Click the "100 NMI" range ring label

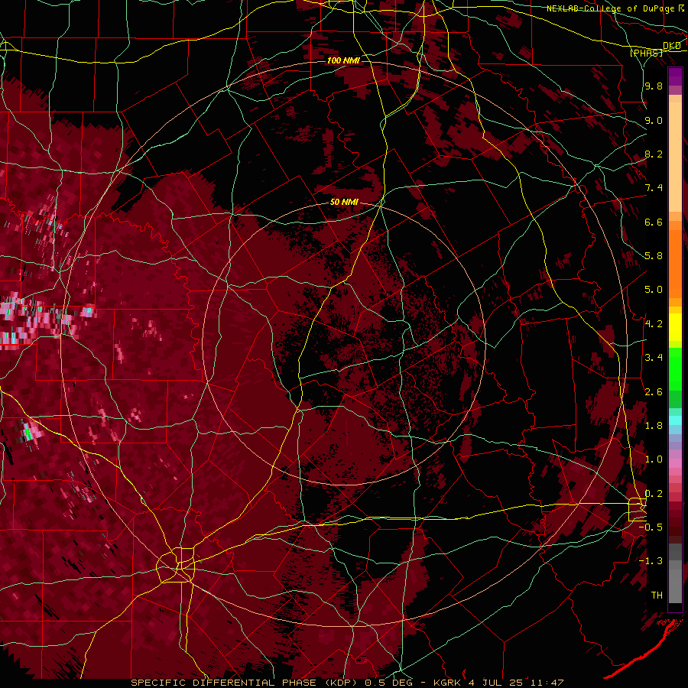coord(343,60)
